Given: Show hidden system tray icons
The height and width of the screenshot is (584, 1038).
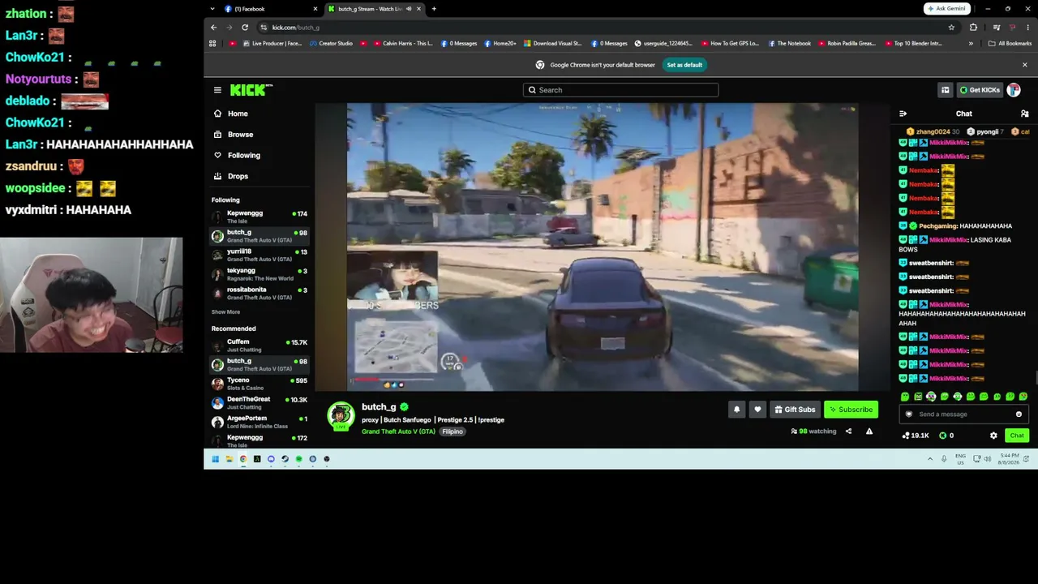Looking at the screenshot, I should tap(930, 459).
